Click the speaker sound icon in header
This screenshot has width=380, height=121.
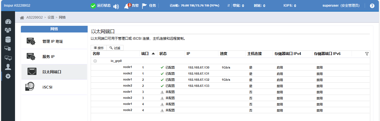pyautogui.click(x=116, y=6)
